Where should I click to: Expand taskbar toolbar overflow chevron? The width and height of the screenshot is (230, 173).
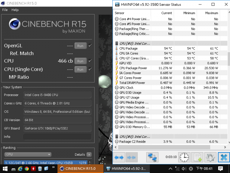53,167
